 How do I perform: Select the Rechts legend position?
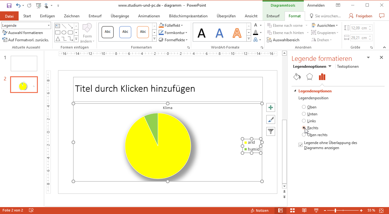pos(304,128)
